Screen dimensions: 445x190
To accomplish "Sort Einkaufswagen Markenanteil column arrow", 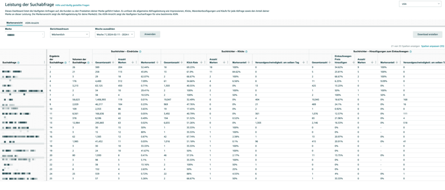I will coord(397,62).
